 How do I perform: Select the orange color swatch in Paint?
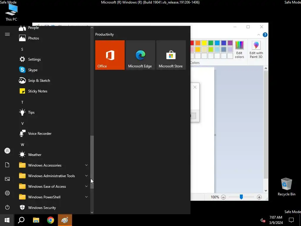coord(198,43)
